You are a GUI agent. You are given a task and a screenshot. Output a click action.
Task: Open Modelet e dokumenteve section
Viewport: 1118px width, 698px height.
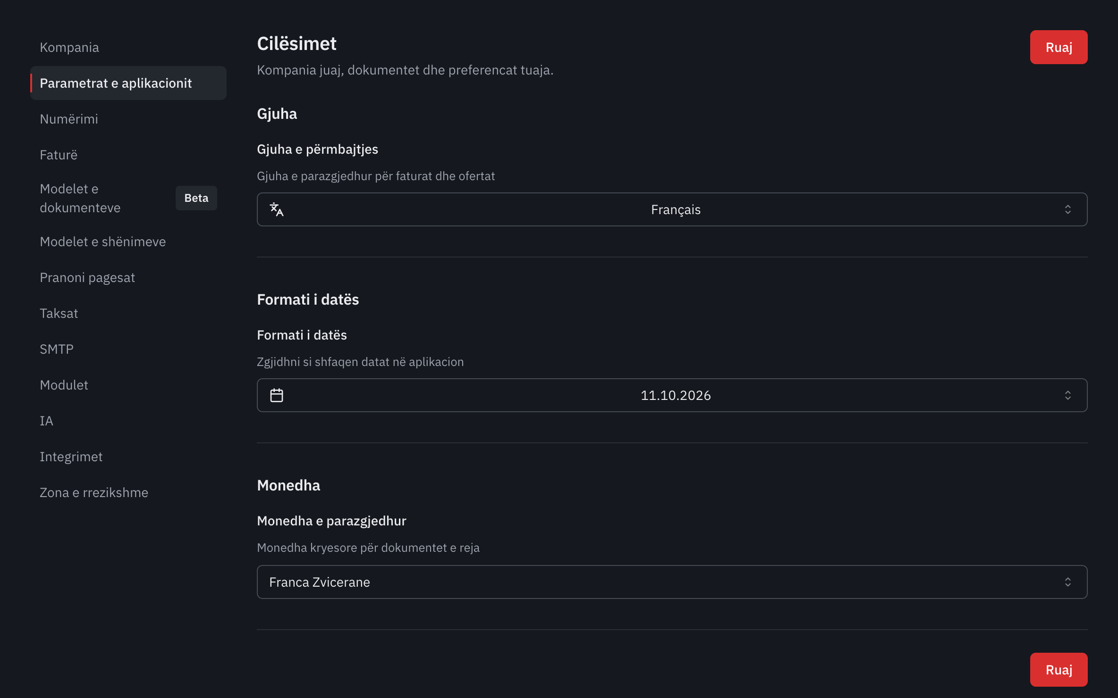128,198
